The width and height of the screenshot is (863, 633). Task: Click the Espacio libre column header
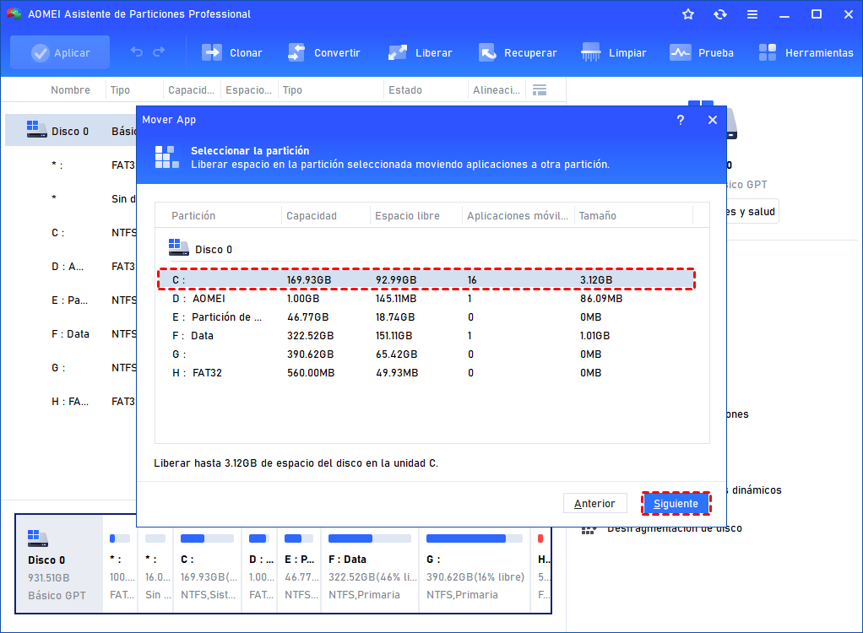click(407, 215)
